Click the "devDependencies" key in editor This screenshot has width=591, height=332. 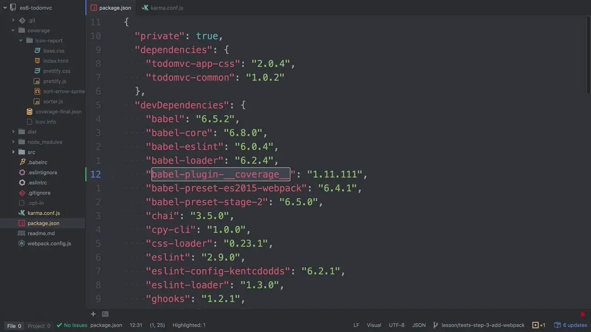point(182,105)
